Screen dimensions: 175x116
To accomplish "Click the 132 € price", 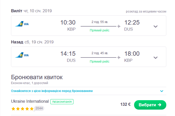I will [125, 105].
